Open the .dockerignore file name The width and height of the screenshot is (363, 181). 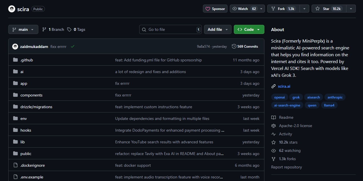pos(33,165)
